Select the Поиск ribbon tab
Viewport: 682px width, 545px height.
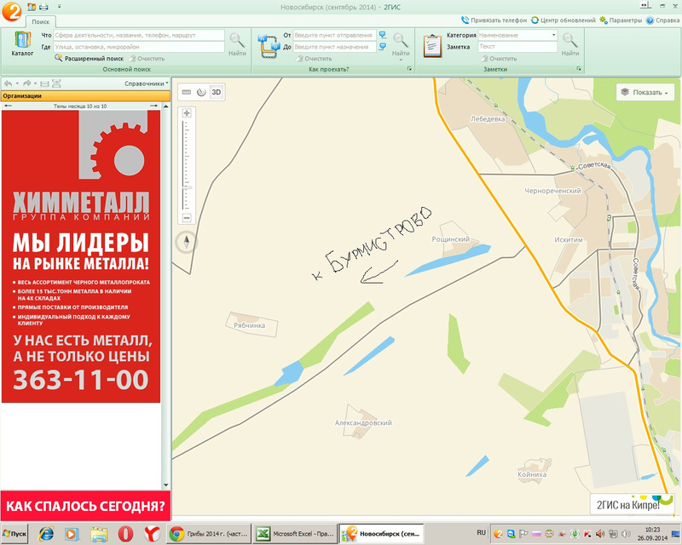point(40,22)
